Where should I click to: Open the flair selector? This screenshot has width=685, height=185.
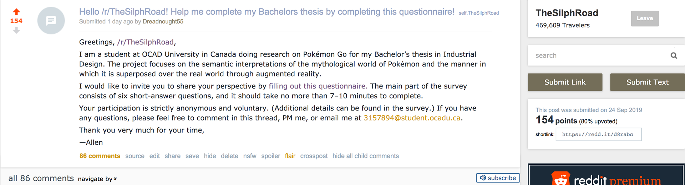pyautogui.click(x=290, y=156)
